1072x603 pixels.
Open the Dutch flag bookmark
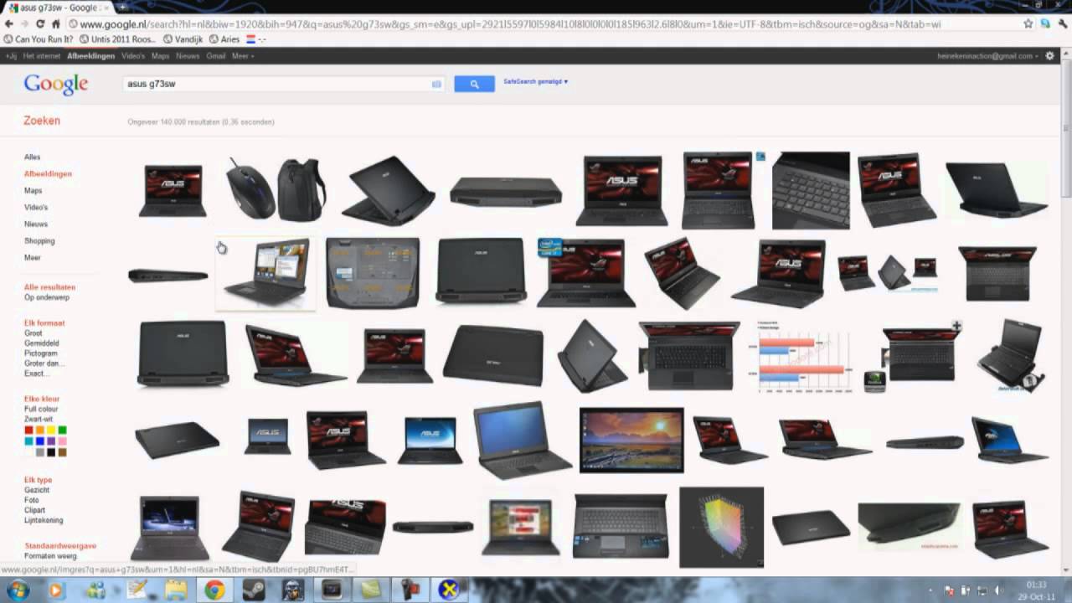(255, 39)
